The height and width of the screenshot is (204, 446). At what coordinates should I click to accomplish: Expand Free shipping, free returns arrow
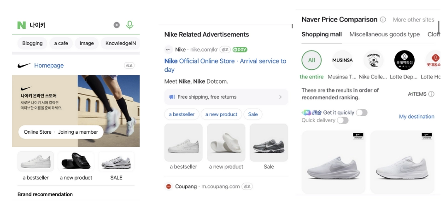pos(280,97)
